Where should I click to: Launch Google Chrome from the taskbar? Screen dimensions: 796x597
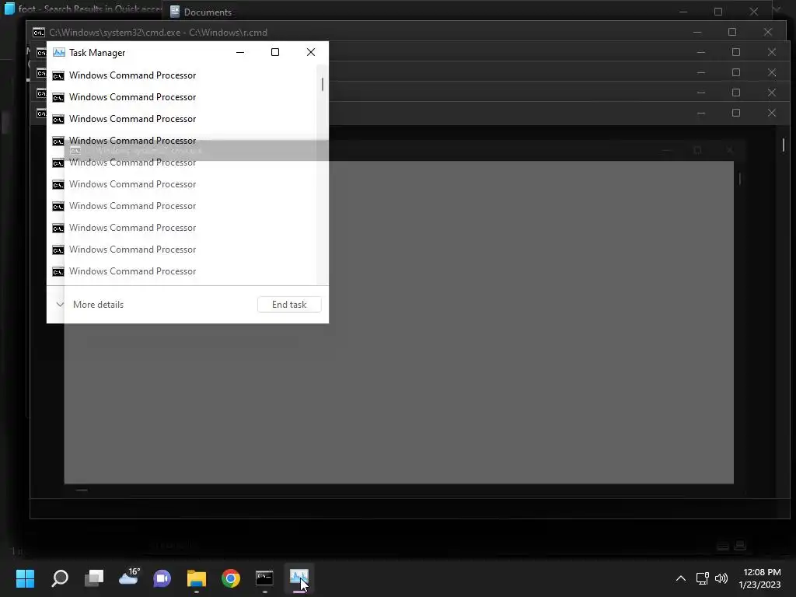point(230,578)
